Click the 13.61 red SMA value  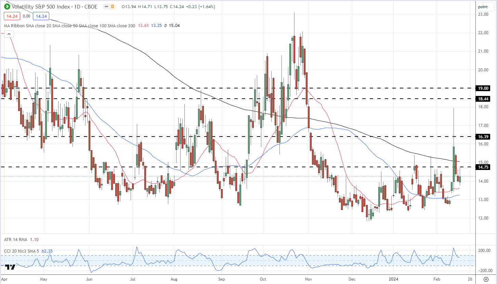pyautogui.click(x=143, y=26)
